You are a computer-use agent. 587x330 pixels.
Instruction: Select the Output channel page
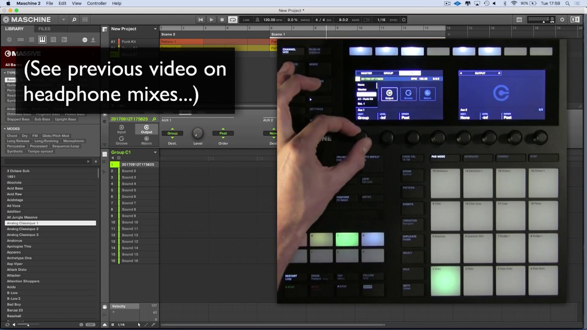click(x=146, y=129)
